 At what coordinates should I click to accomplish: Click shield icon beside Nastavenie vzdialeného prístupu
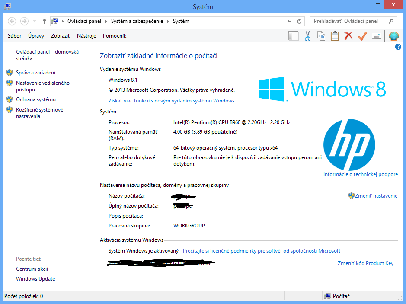tap(10, 83)
